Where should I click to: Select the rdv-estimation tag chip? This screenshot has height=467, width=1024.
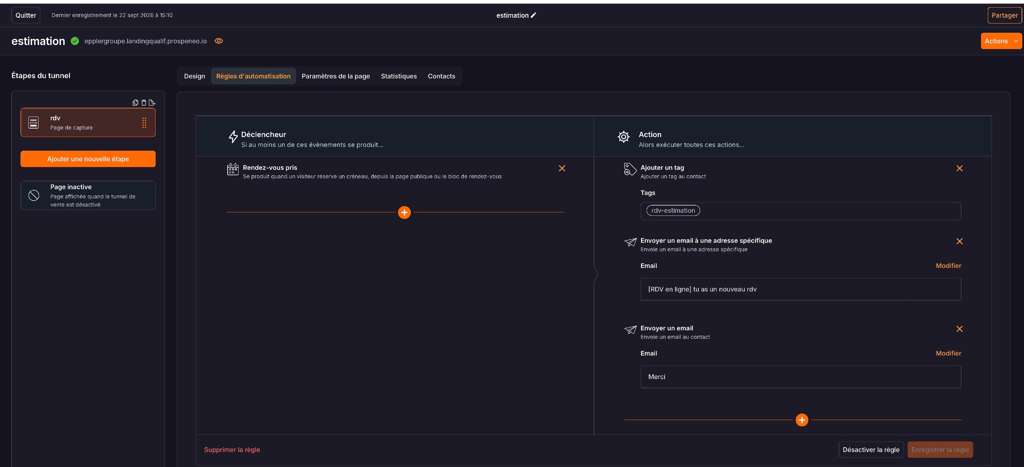(673, 210)
